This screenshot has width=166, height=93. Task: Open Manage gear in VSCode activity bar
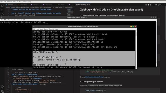[2, 91]
